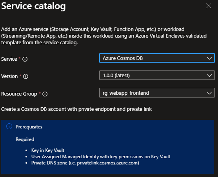Click the Prerequisites title text

point(29,127)
